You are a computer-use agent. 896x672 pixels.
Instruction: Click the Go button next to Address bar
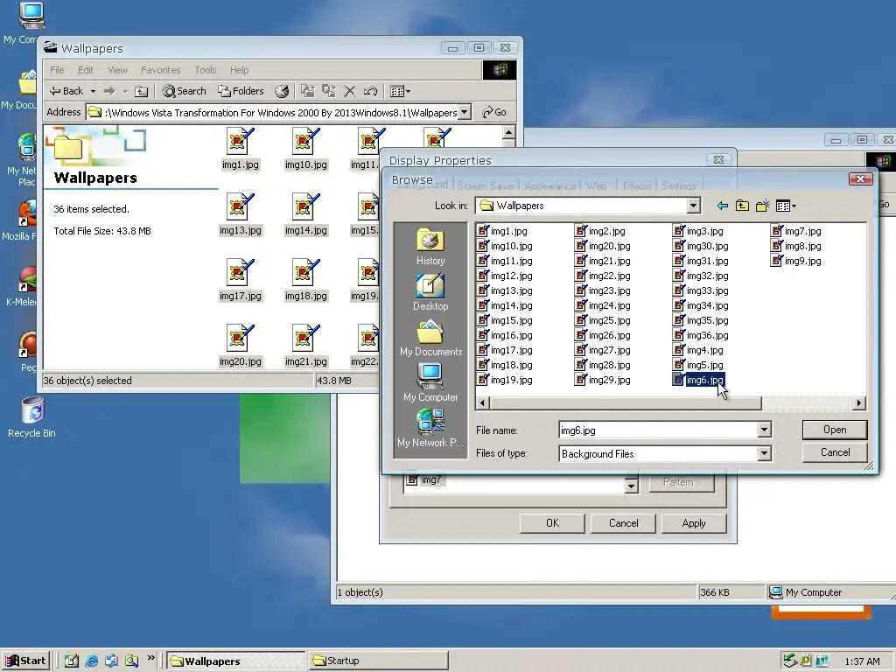494,112
